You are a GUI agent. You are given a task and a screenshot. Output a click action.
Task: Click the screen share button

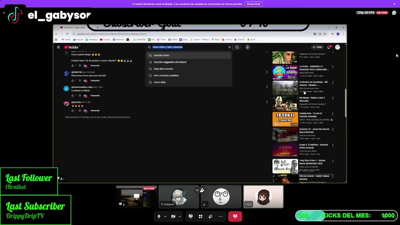tap(191, 216)
